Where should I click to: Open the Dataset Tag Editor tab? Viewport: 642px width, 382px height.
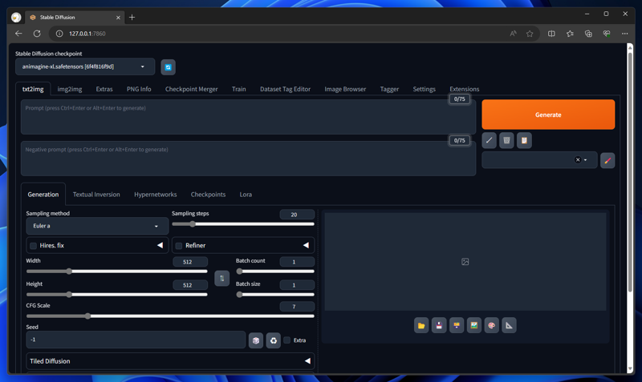click(285, 89)
